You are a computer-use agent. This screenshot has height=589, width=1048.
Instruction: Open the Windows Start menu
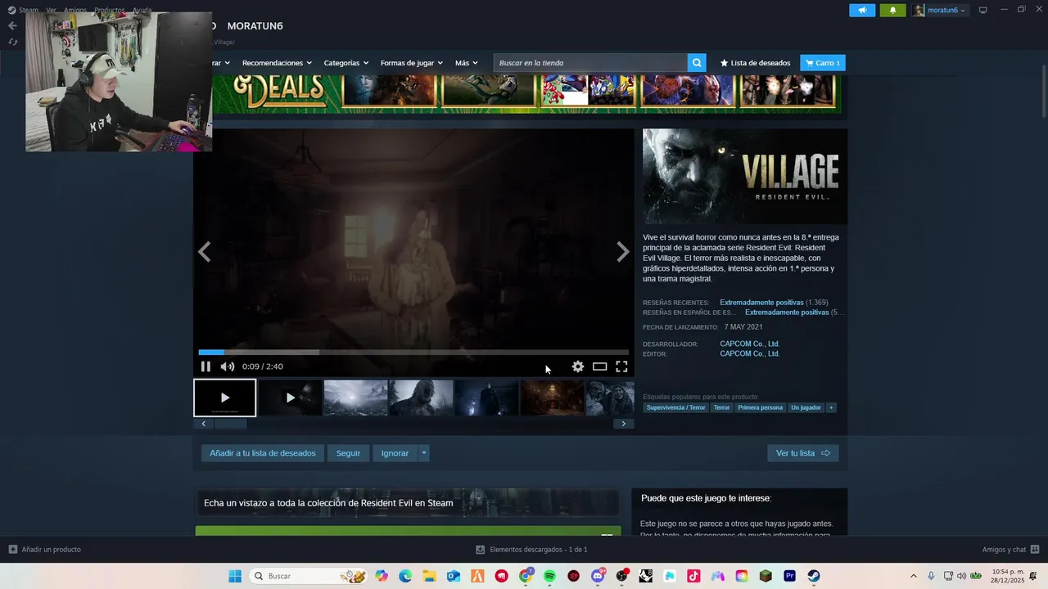click(235, 576)
